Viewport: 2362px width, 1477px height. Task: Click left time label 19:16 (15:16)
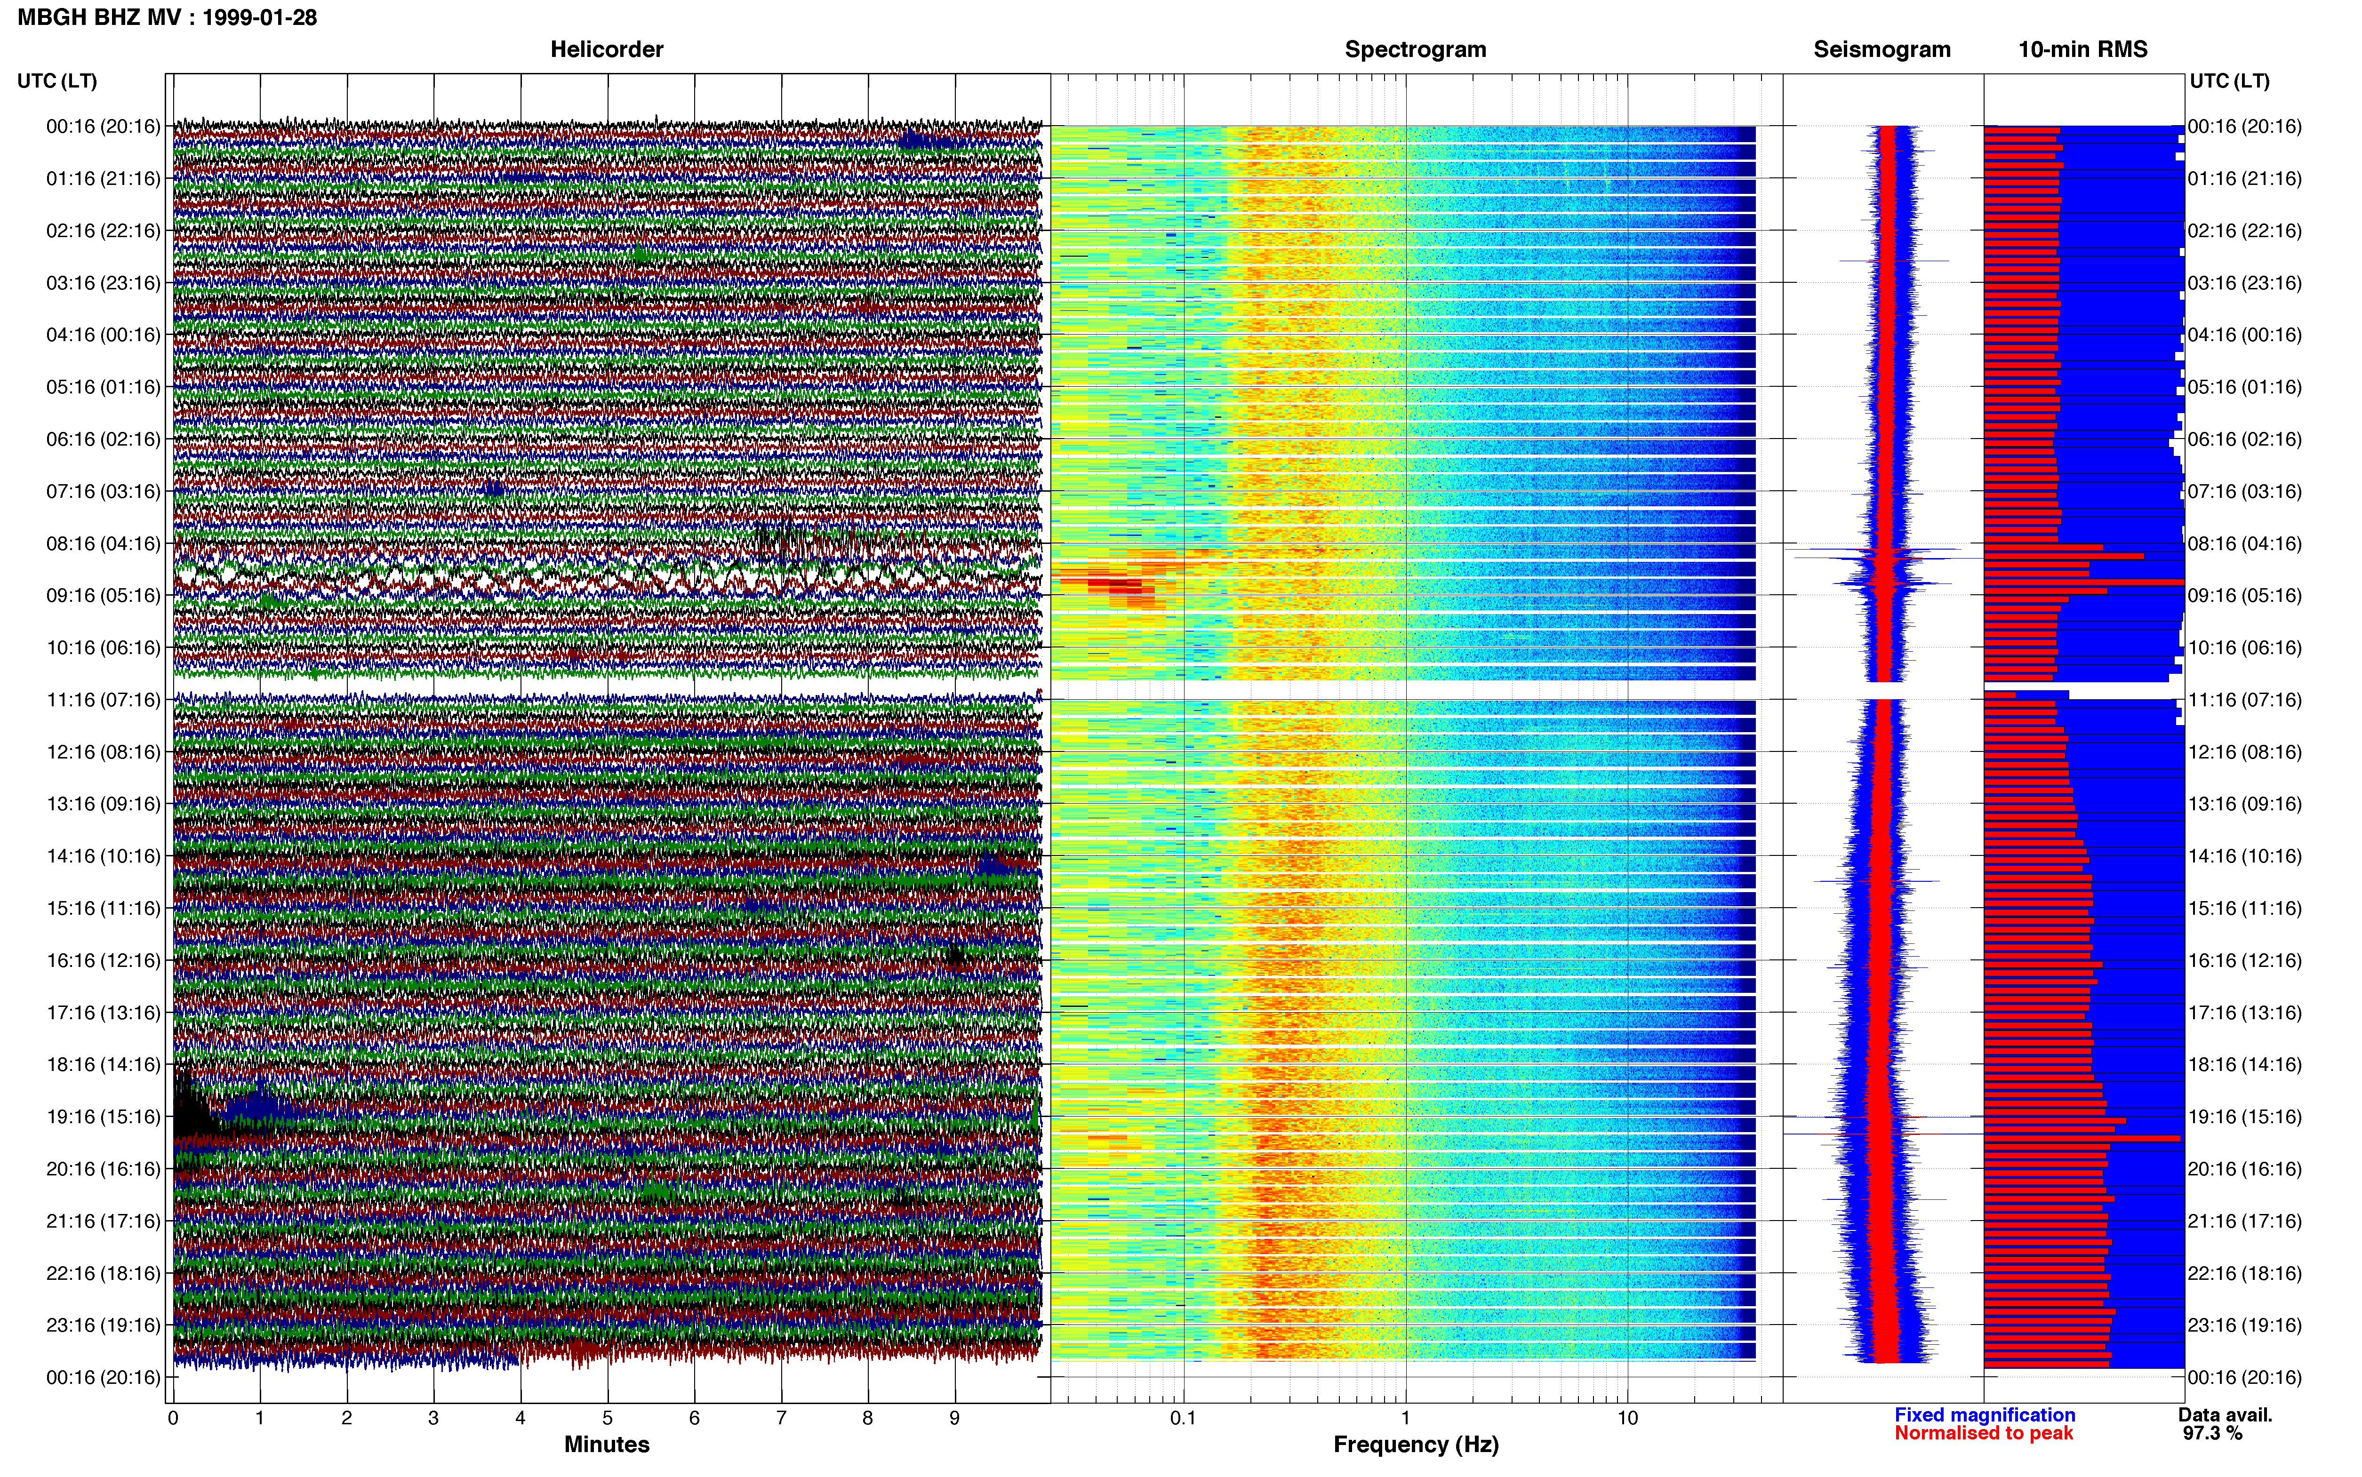104,1117
